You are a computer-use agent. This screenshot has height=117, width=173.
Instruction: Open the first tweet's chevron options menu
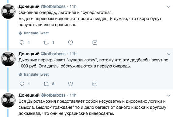point(169,7)
